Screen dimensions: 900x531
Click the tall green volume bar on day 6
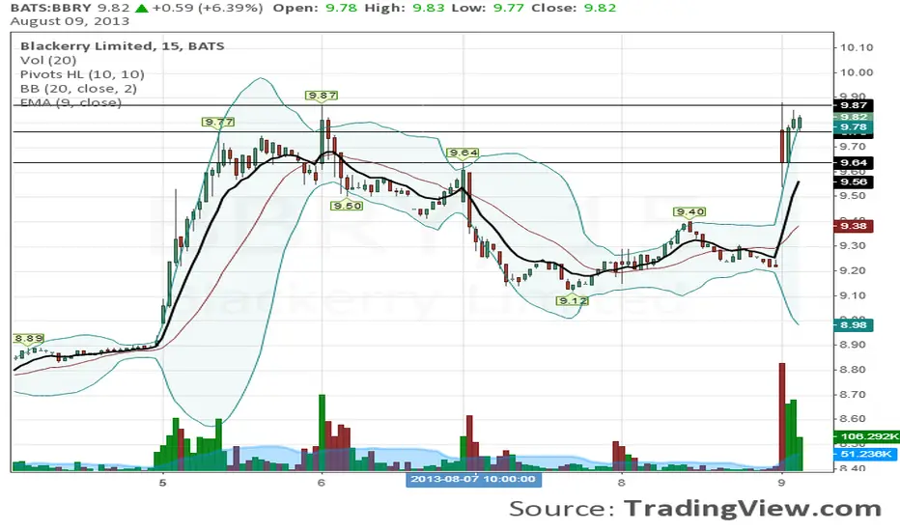[x=322, y=433]
